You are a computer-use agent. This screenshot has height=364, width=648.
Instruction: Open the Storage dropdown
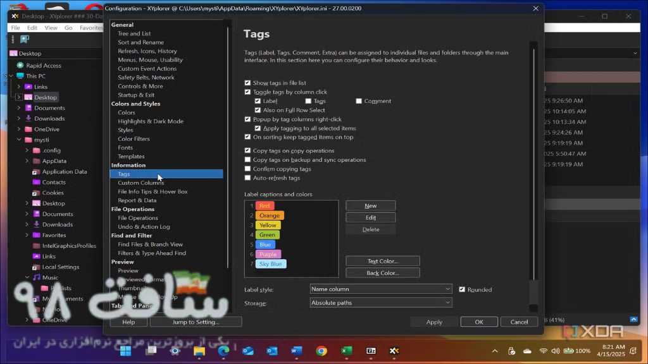(x=380, y=303)
